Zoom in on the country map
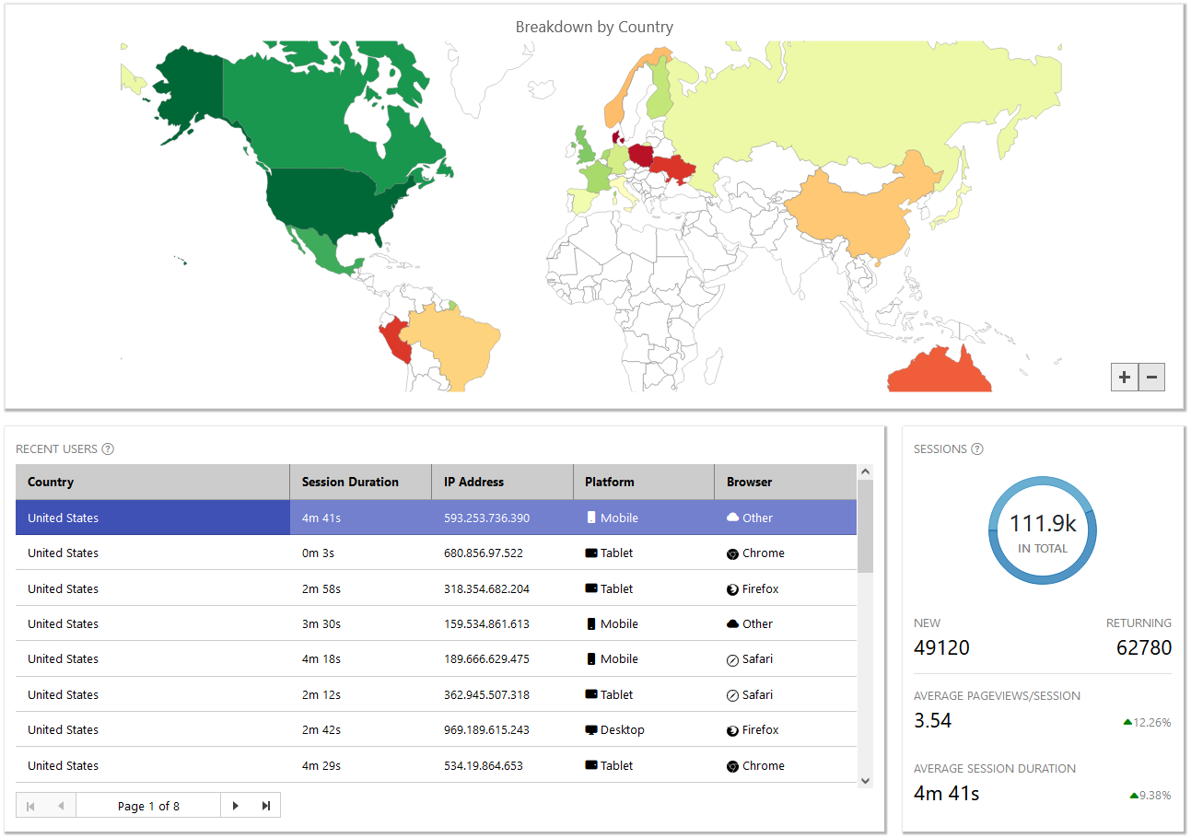Viewport: 1191px width, 838px height. [x=1125, y=378]
